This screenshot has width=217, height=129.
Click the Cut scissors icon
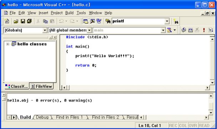[x=38, y=21]
